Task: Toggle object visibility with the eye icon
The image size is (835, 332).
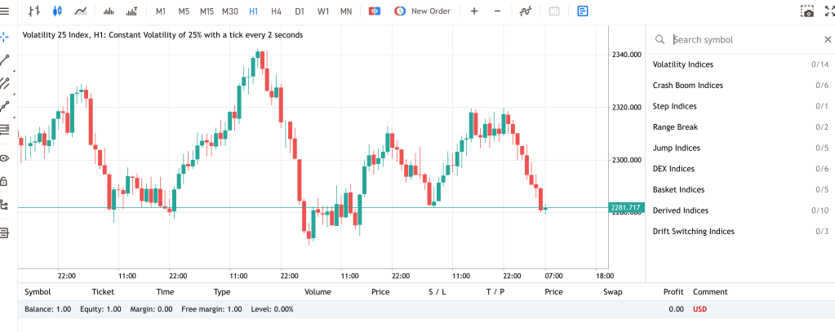Action: (5, 158)
